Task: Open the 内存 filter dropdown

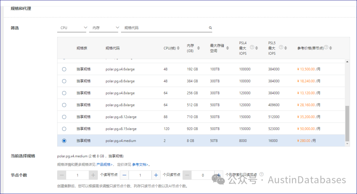Action: coord(103,28)
